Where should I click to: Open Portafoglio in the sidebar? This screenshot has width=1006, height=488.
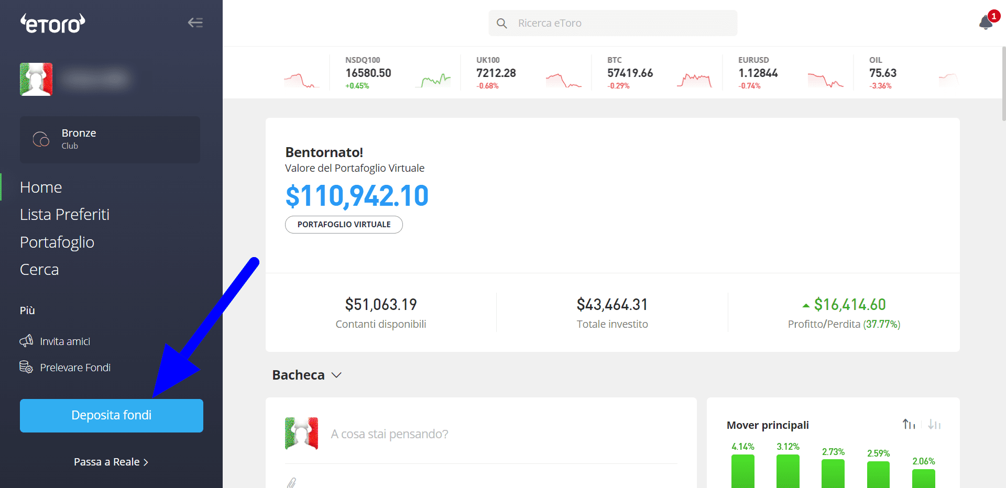57,242
